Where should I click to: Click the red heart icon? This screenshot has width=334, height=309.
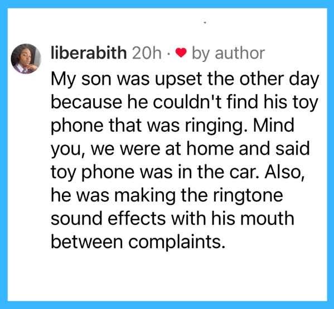pos(181,53)
